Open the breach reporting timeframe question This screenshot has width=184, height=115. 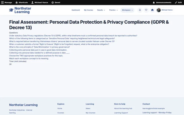pyautogui.click(x=73, y=36)
